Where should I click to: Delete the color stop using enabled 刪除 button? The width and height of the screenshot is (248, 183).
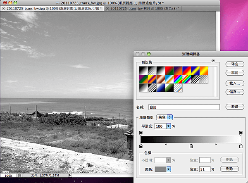pyautogui.click(x=229, y=169)
